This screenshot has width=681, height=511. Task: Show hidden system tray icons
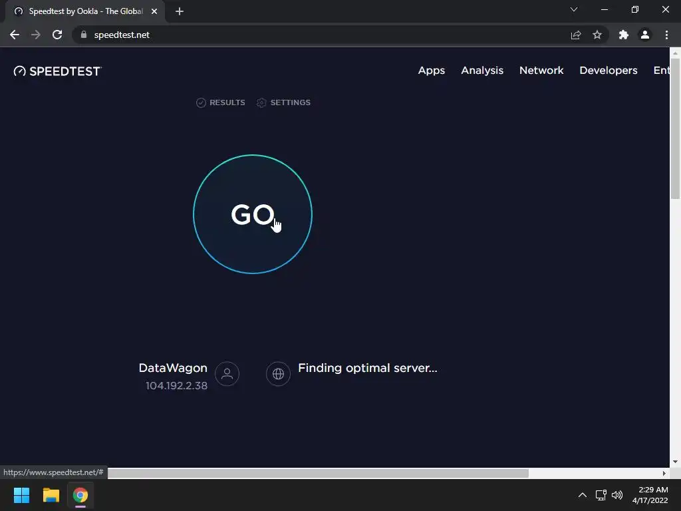pyautogui.click(x=583, y=495)
